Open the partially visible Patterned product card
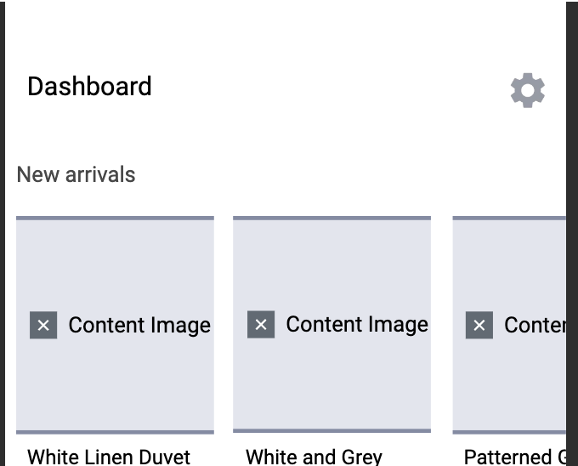The width and height of the screenshot is (578, 466). click(509, 325)
